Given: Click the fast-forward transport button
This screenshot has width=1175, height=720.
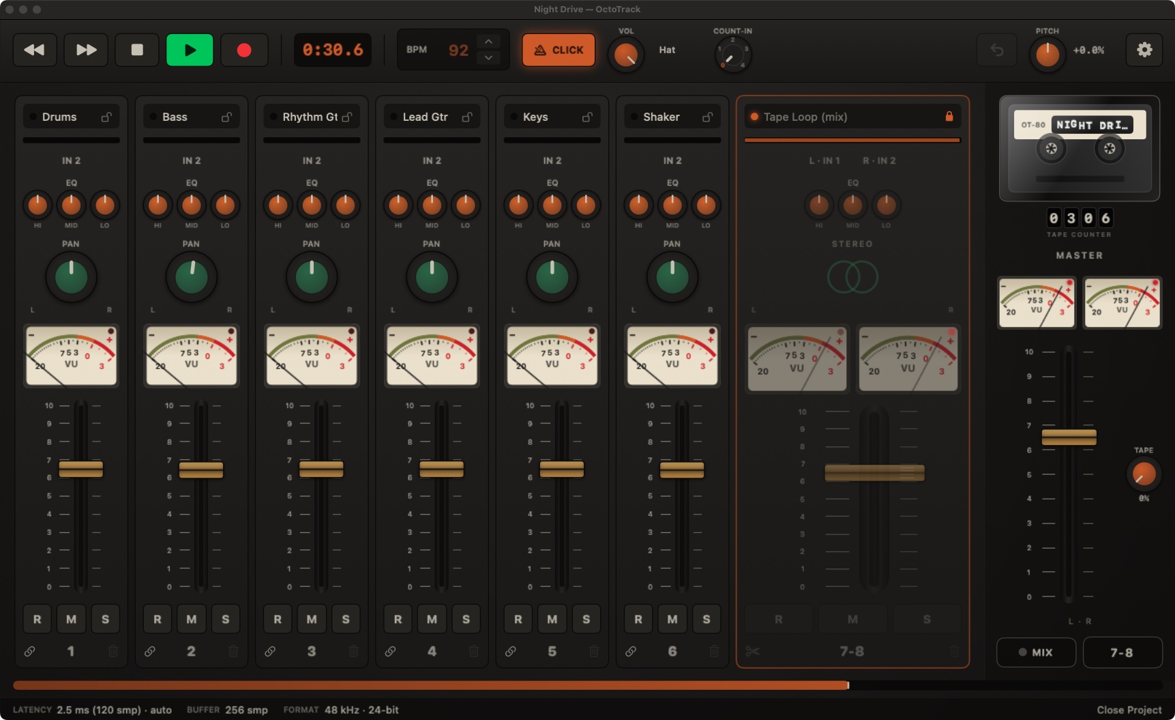Looking at the screenshot, I should (x=86, y=50).
